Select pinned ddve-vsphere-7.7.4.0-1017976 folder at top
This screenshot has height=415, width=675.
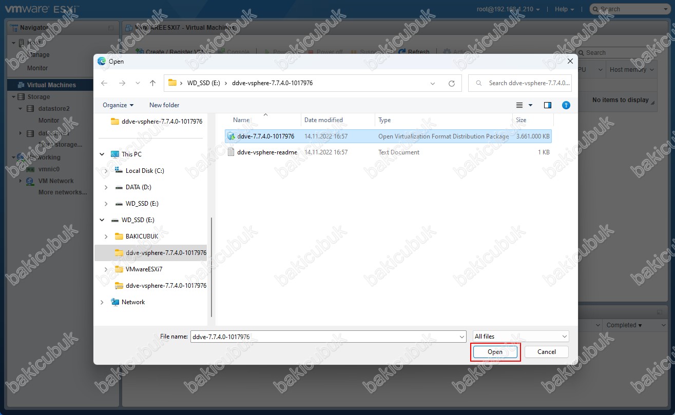(x=157, y=122)
